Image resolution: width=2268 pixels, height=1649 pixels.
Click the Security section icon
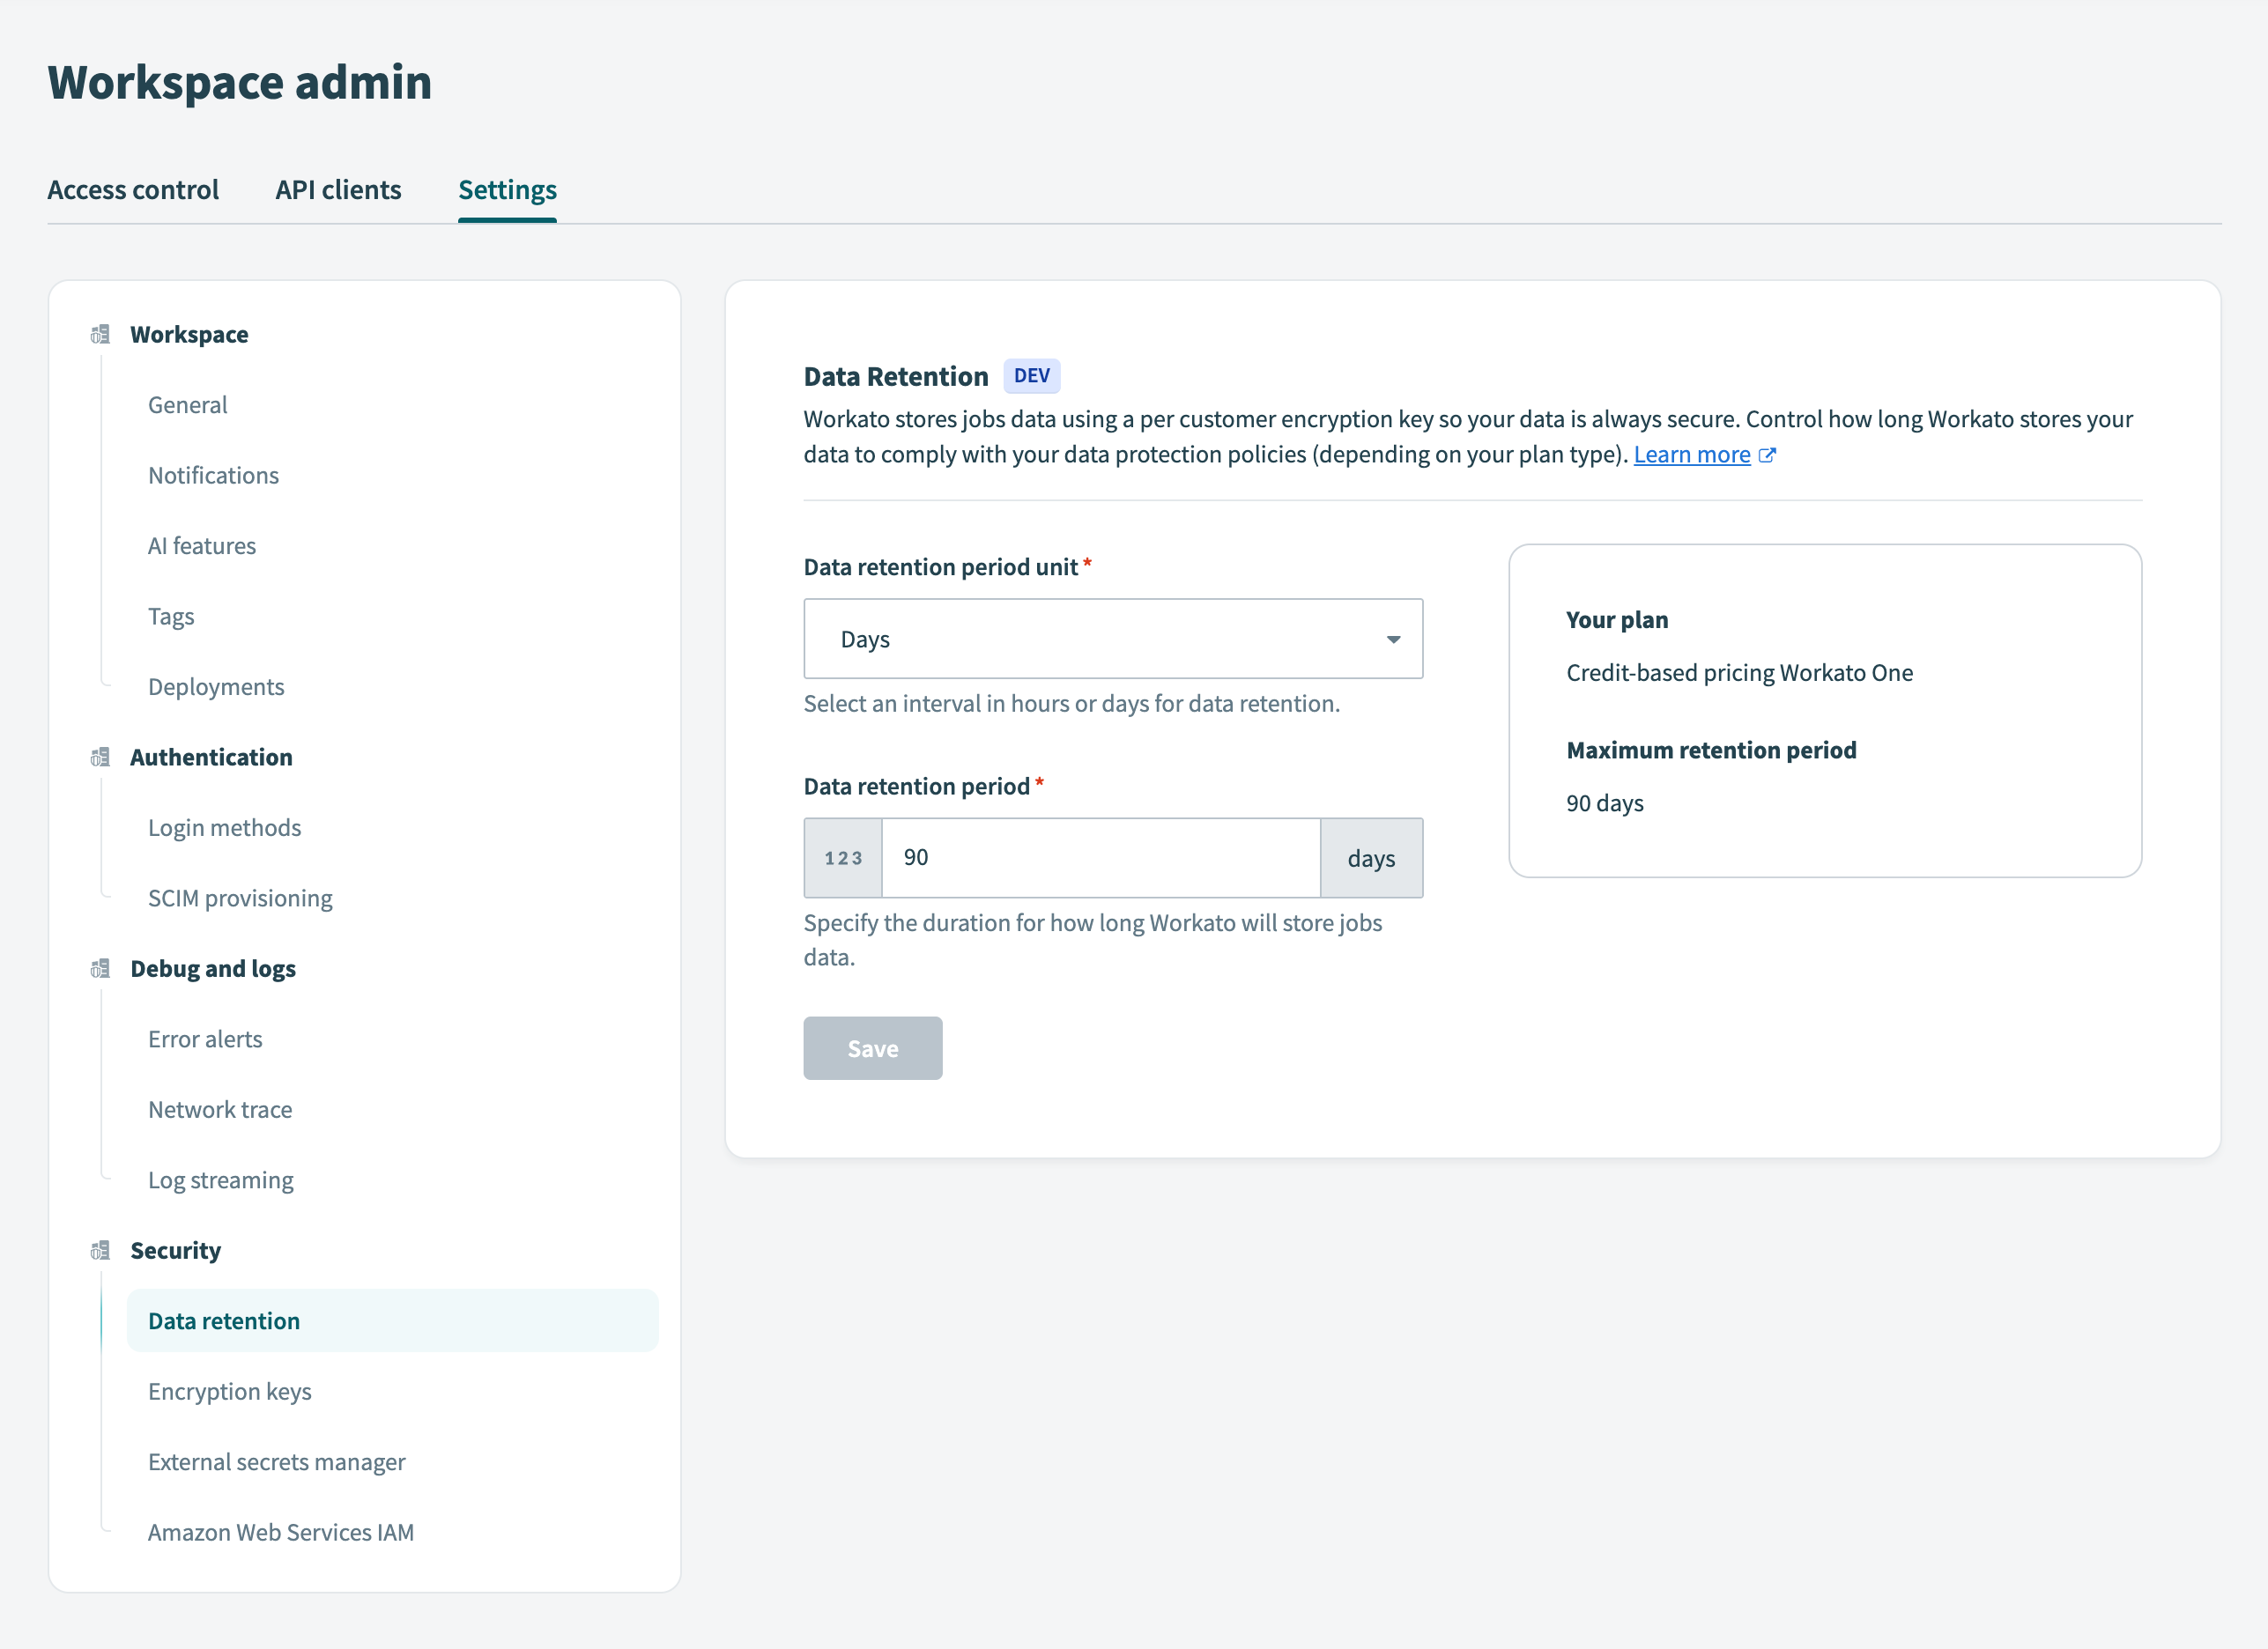(x=98, y=1251)
